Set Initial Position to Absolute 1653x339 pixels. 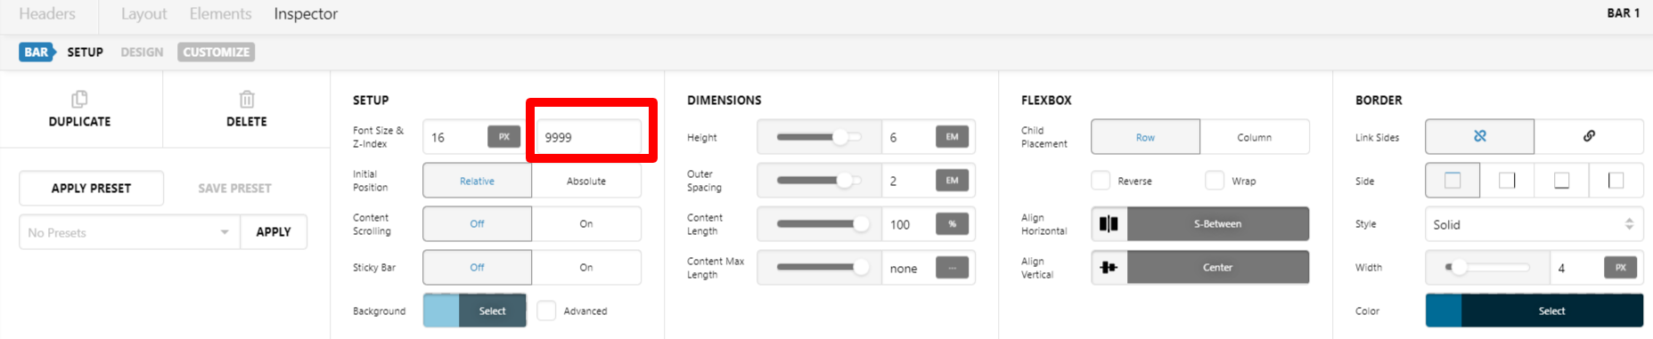click(586, 181)
